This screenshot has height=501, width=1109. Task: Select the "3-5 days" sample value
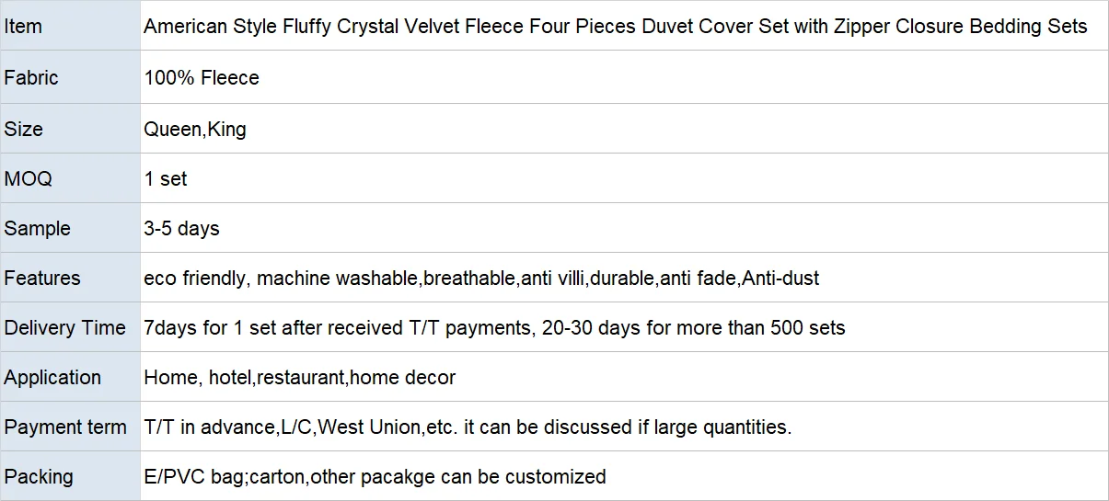click(181, 228)
